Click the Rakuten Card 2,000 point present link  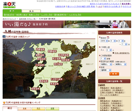[x=105, y=4]
